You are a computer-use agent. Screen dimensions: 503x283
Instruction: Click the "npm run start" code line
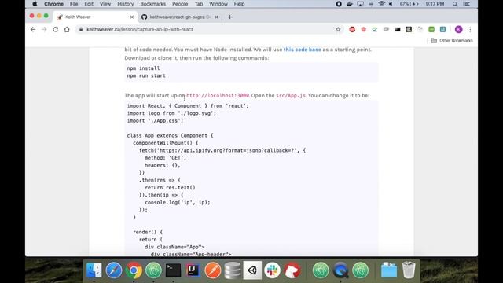coord(146,75)
